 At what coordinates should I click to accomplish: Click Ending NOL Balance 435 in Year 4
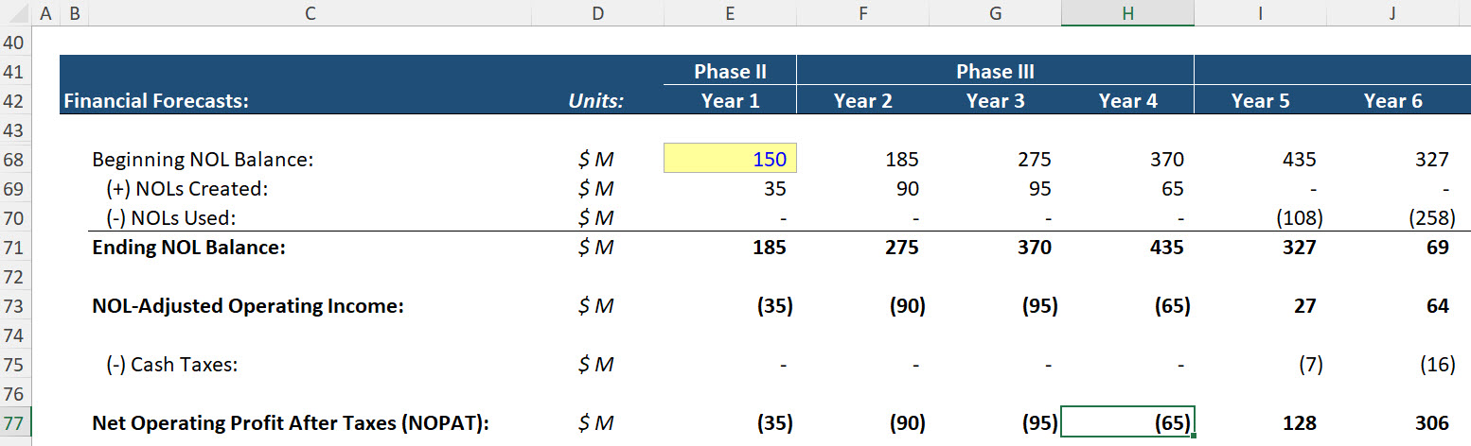click(x=1166, y=248)
